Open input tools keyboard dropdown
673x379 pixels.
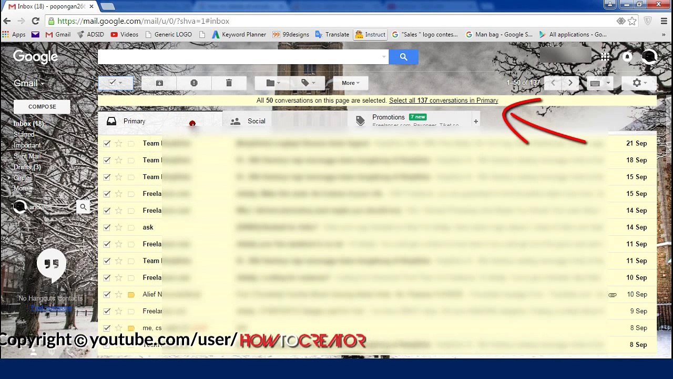(x=599, y=83)
